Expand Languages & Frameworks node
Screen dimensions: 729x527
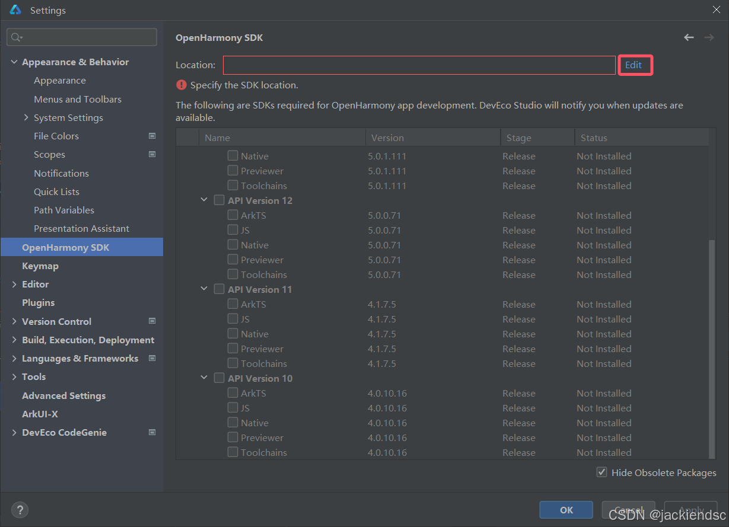(14, 359)
